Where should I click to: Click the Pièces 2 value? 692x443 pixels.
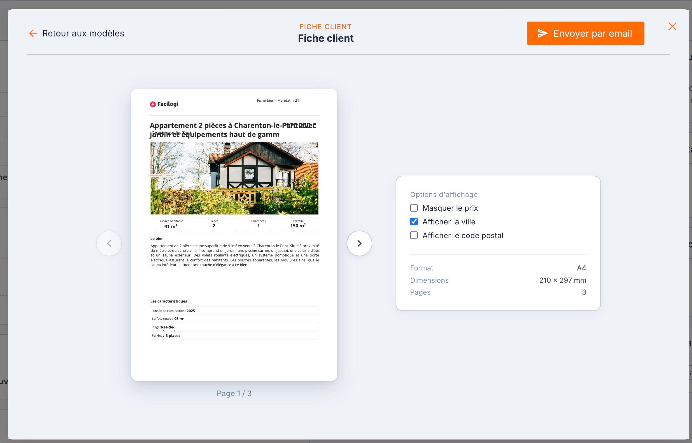(214, 226)
